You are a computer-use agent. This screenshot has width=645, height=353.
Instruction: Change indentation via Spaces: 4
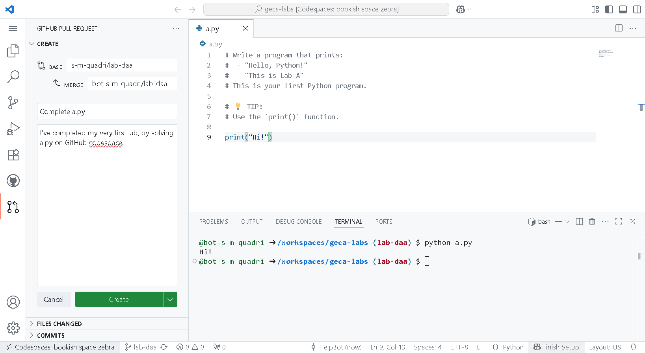tap(428, 347)
